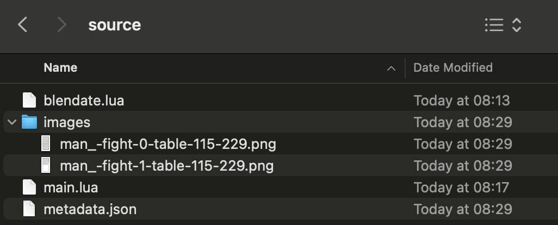Select the blue images folder icon
Screen dimensions: 558x225
click(x=29, y=122)
